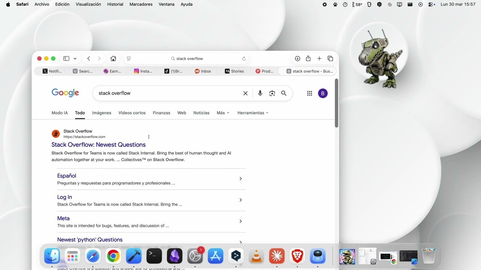Screen dimensions: 481x270
Task: Open VLC from the Dock
Action: click(x=256, y=256)
